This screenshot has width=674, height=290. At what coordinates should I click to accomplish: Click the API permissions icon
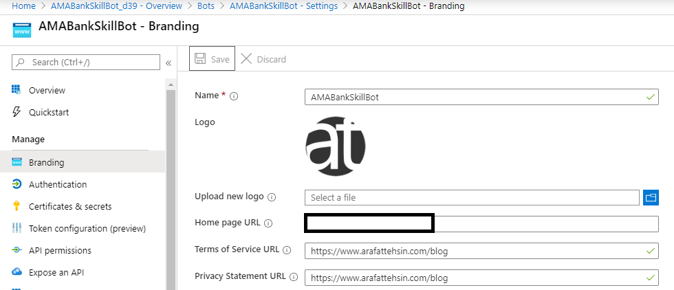17,250
